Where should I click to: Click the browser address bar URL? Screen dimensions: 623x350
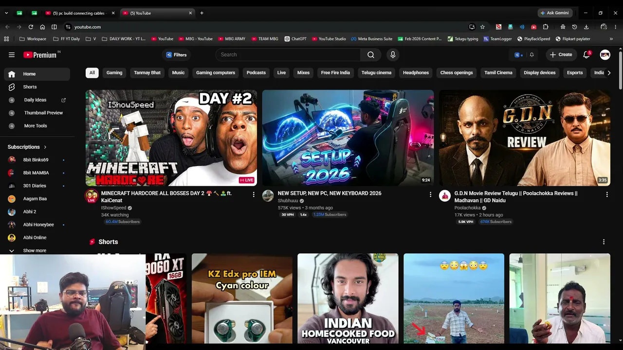point(88,27)
